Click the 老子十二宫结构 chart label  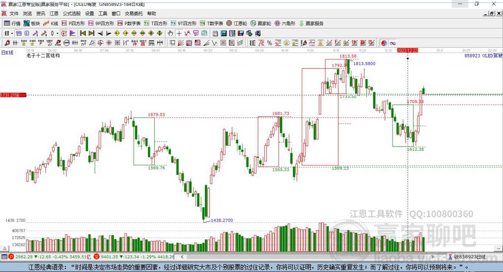tap(43, 55)
